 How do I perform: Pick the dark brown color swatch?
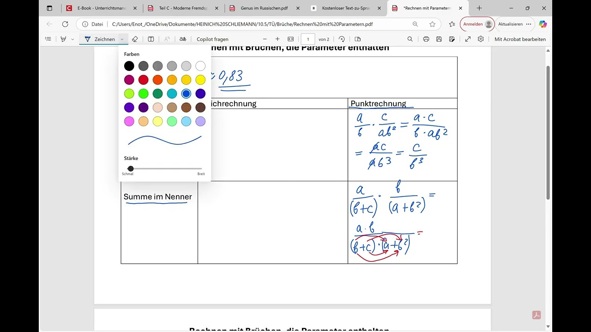point(200,107)
